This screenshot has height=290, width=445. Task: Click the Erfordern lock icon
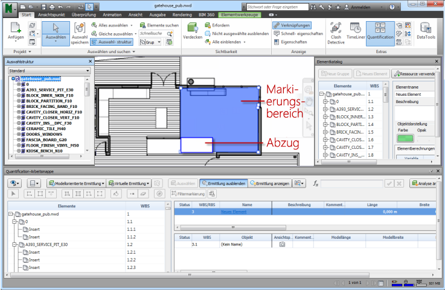pyautogui.click(x=208, y=25)
